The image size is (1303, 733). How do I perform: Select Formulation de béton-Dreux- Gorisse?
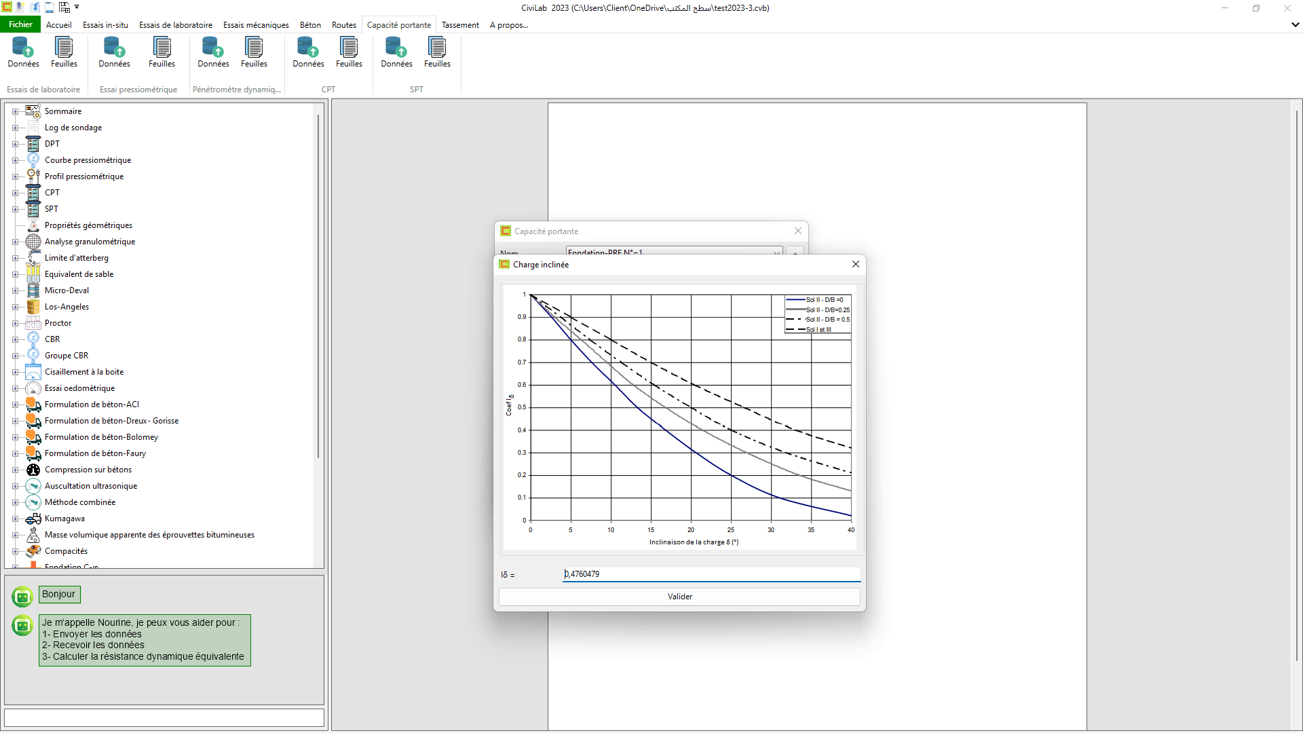point(112,421)
